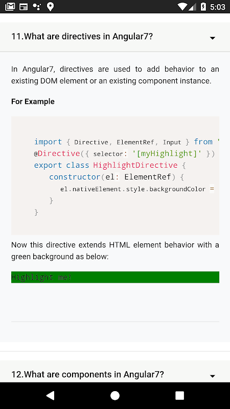Tap the '12.What are components in Angular7?' heading
This screenshot has width=230, height=409.
pyautogui.click(x=87, y=374)
